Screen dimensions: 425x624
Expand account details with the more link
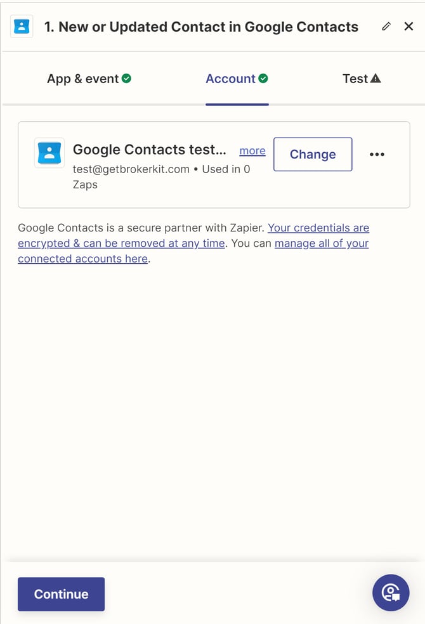pyautogui.click(x=252, y=150)
